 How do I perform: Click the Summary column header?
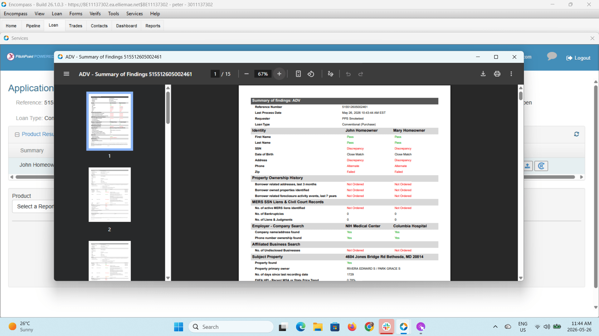pos(32,151)
